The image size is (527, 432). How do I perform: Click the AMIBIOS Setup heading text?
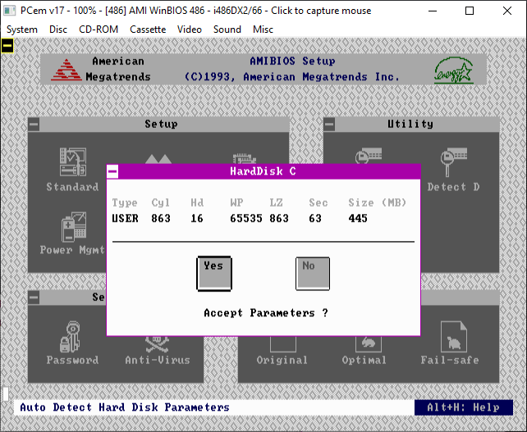tap(292, 61)
